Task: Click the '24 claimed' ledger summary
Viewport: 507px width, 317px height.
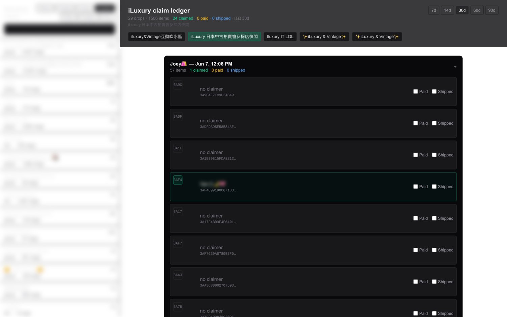Action: 183,18
